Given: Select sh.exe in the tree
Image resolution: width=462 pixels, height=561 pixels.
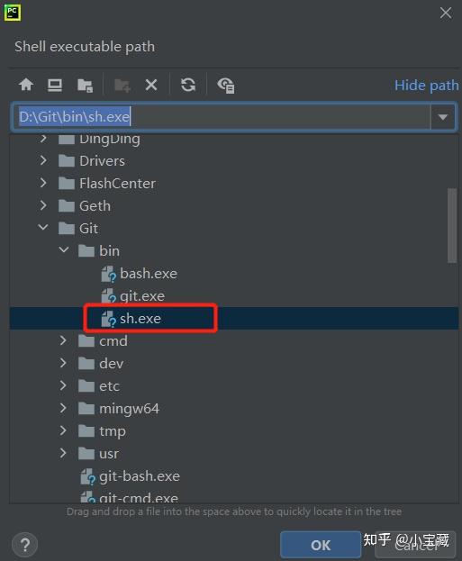Looking at the screenshot, I should tap(234, 318).
